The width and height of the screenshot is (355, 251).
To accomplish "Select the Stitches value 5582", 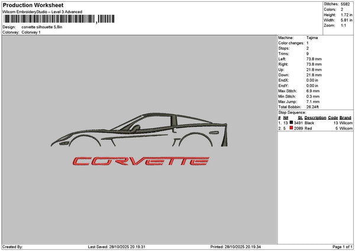I will [x=346, y=4].
